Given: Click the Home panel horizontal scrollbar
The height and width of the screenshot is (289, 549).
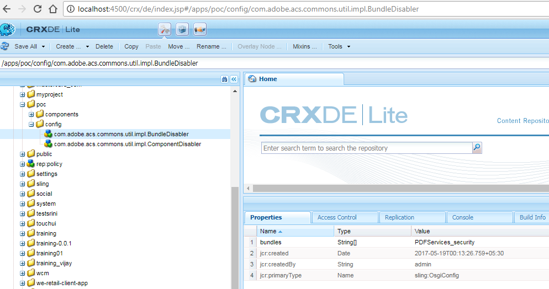Looking at the screenshot, I should tap(401, 189).
